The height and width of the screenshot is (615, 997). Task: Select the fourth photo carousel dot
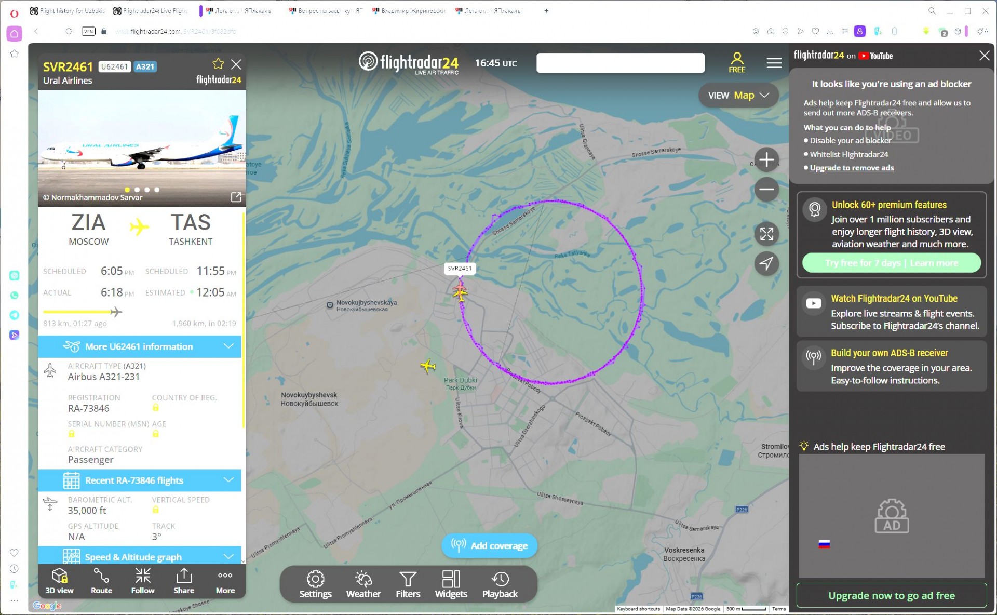pos(157,190)
